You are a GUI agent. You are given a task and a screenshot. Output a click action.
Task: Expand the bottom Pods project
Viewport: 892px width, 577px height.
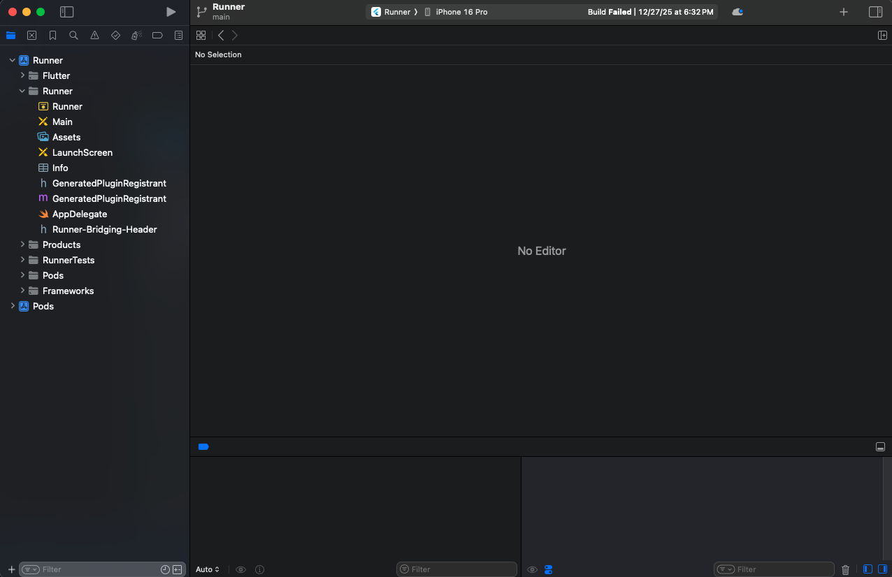click(13, 306)
